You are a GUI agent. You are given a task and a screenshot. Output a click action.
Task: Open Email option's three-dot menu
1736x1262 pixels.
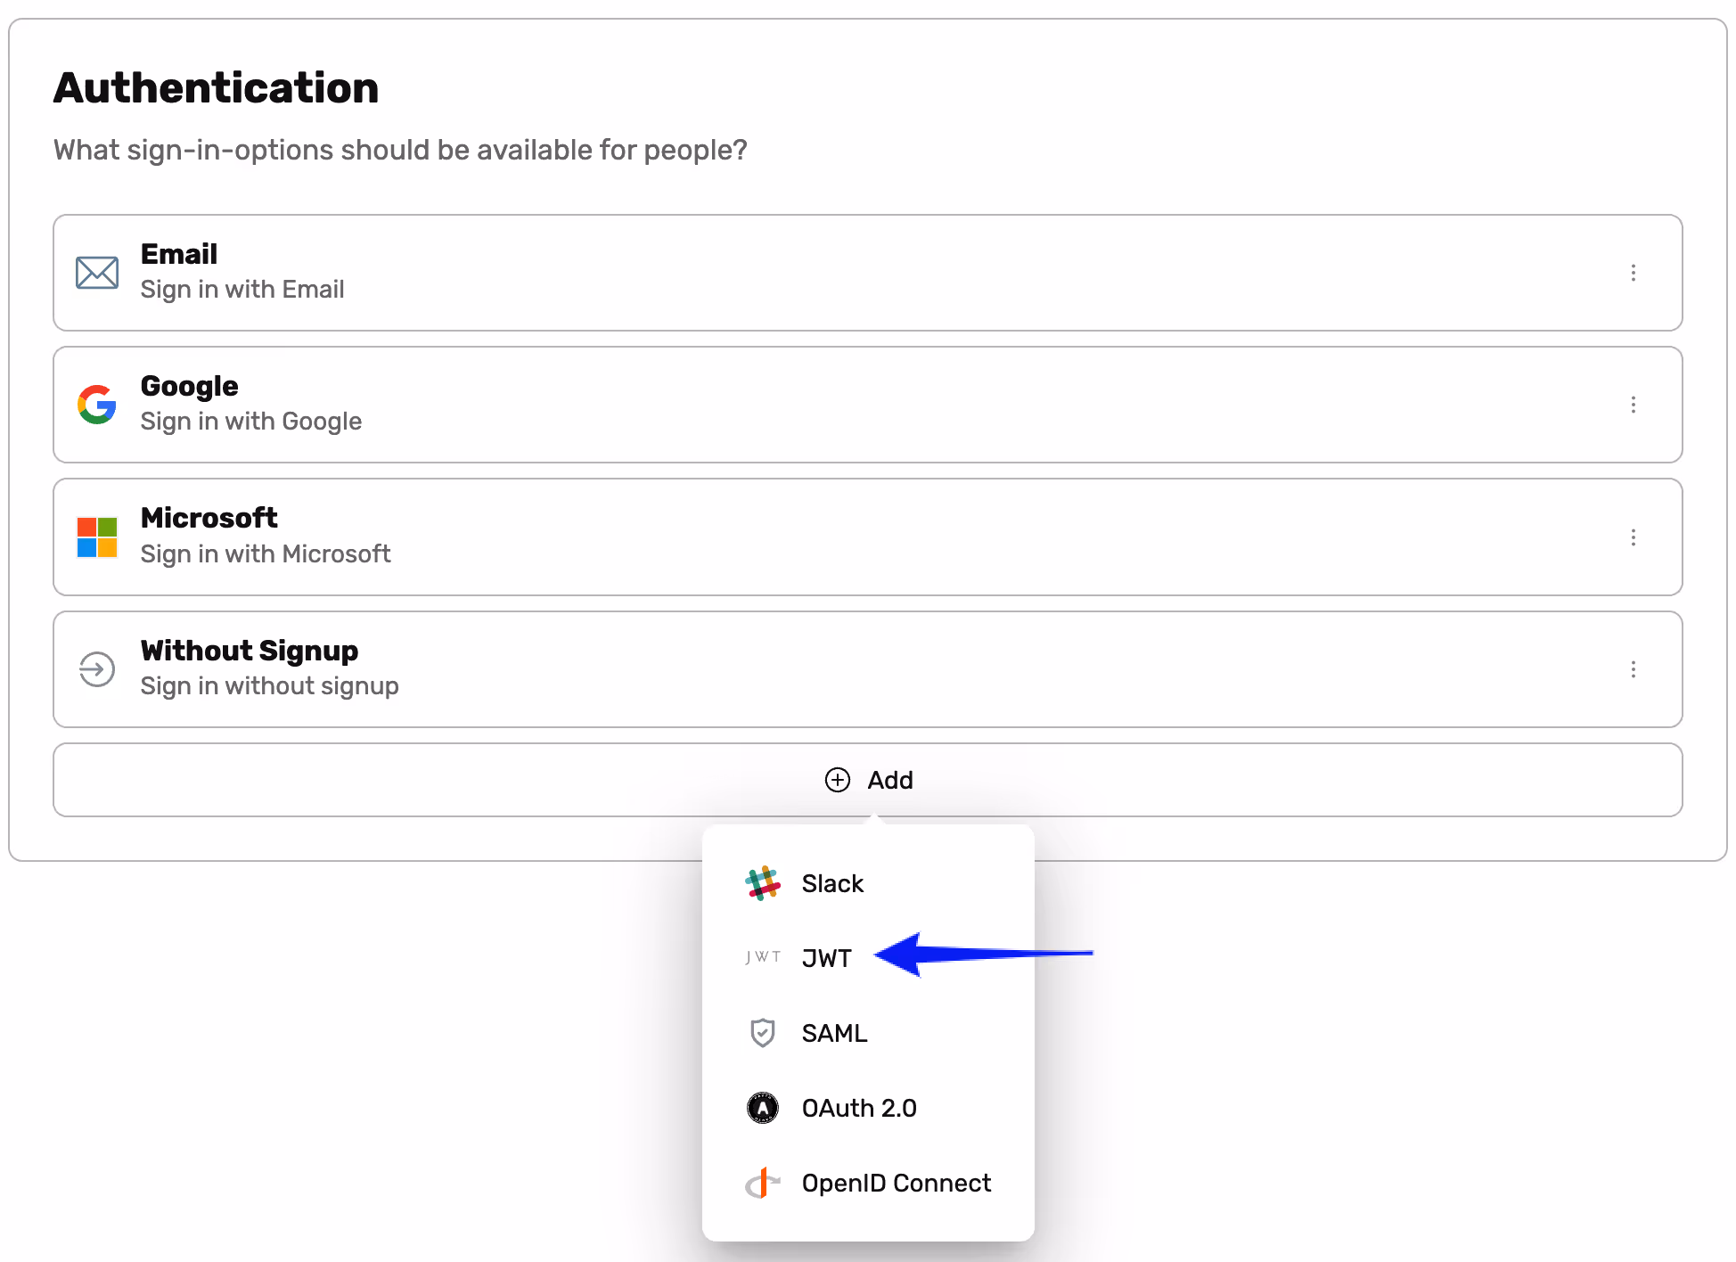[x=1634, y=273]
